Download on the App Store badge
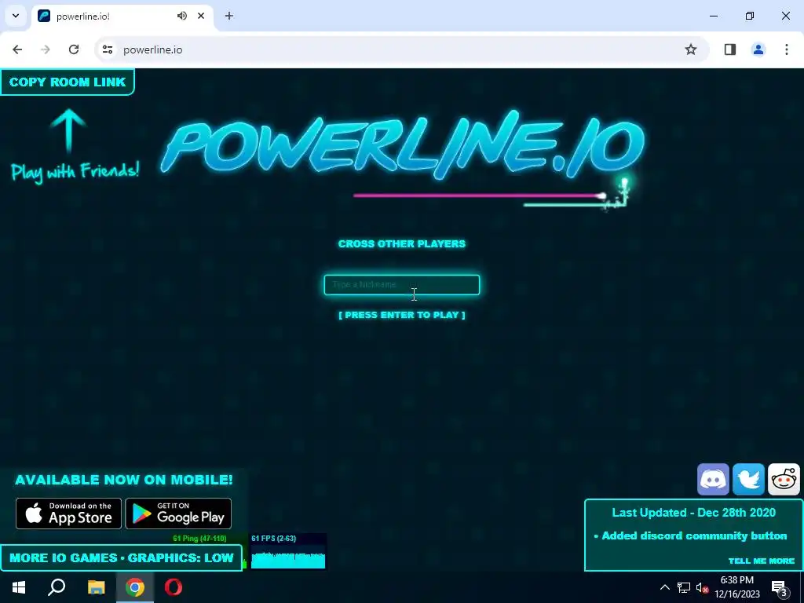804x603 pixels. pos(69,513)
